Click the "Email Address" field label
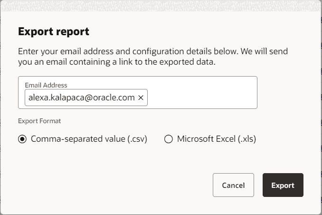Screen dimensions: 322x215 click(46, 85)
